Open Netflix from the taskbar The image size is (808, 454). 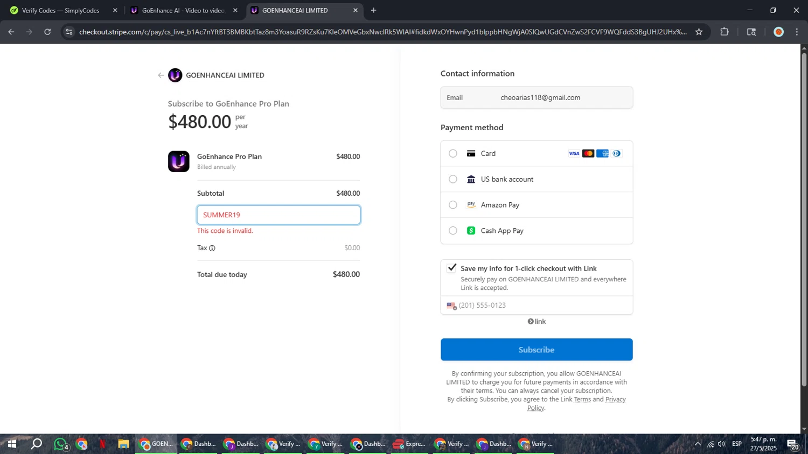tap(102, 444)
